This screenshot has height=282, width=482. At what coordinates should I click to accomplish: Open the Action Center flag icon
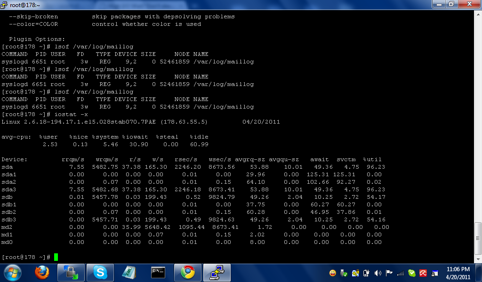389,273
